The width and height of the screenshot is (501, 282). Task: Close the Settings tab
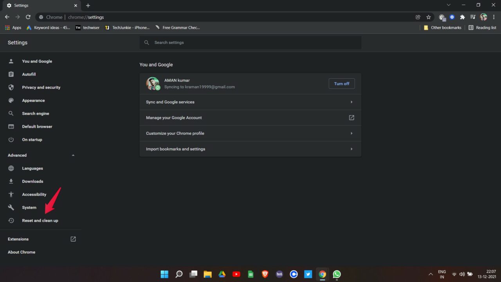pos(76,5)
